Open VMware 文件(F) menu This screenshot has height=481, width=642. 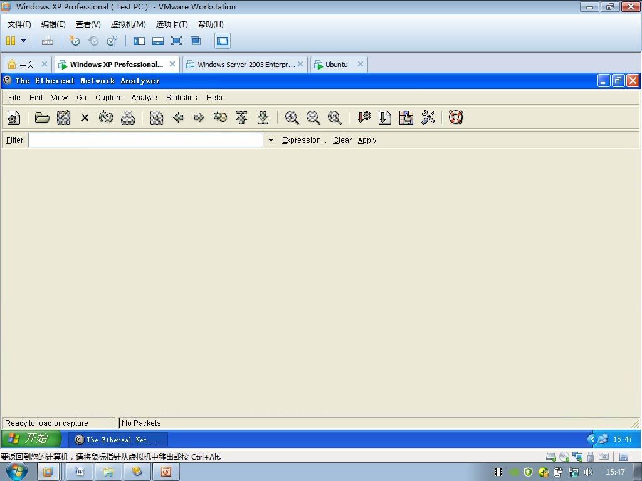pos(19,24)
